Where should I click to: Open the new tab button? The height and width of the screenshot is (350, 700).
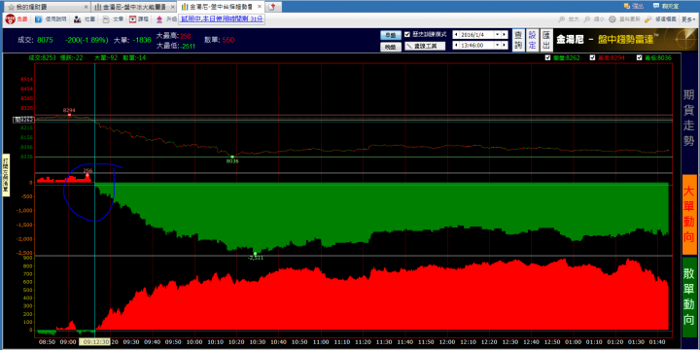[274, 7]
